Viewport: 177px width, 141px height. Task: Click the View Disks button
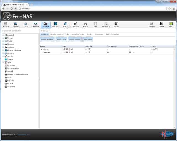click(x=87, y=39)
